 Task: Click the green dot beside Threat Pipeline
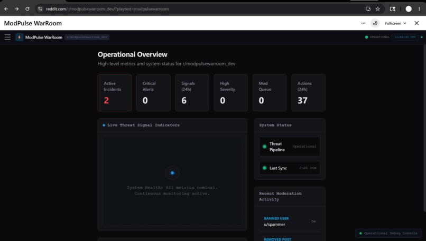tap(264, 147)
